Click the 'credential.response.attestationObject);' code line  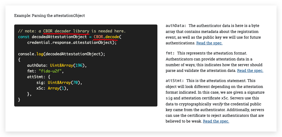(72, 43)
